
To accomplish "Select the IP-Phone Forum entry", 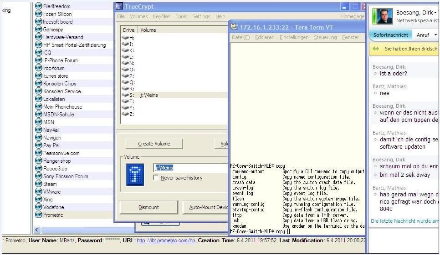I will [60, 60].
